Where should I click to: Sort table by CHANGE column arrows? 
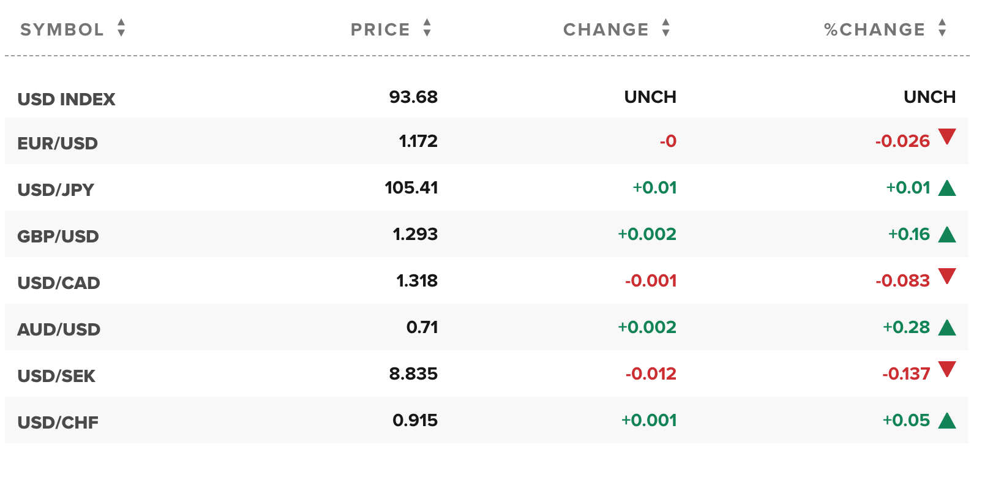point(665,28)
